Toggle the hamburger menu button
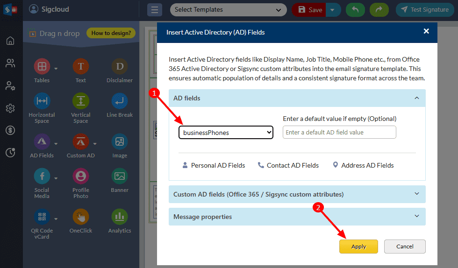 click(155, 10)
